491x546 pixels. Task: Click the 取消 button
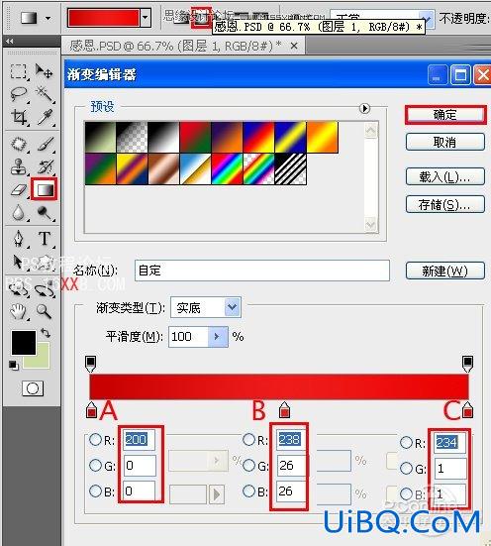click(445, 142)
